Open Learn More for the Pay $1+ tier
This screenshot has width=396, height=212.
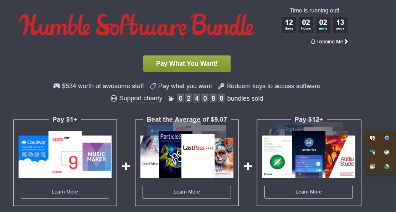(65, 192)
